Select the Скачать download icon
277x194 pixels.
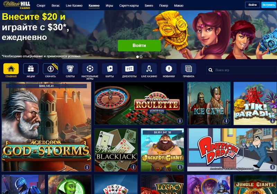tap(51, 69)
